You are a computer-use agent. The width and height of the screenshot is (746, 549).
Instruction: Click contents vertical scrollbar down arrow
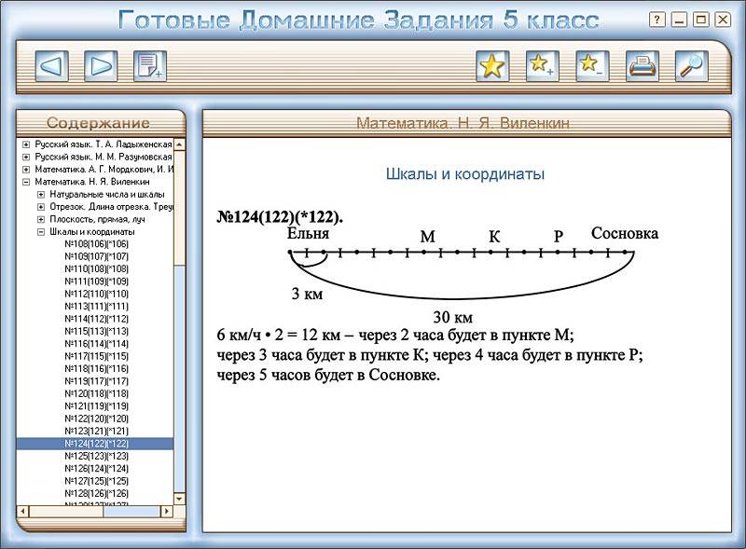tap(179, 499)
